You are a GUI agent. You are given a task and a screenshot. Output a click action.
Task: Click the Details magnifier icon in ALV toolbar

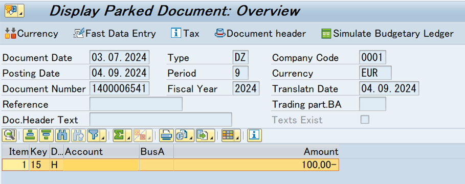(9, 136)
